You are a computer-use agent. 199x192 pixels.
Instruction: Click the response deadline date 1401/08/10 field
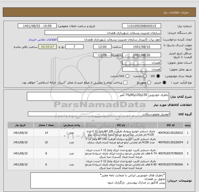[142, 47]
